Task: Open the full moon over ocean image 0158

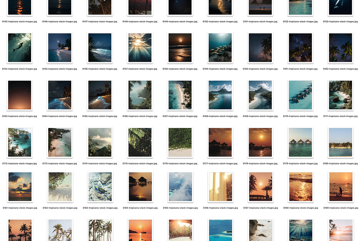Action: coord(180,48)
